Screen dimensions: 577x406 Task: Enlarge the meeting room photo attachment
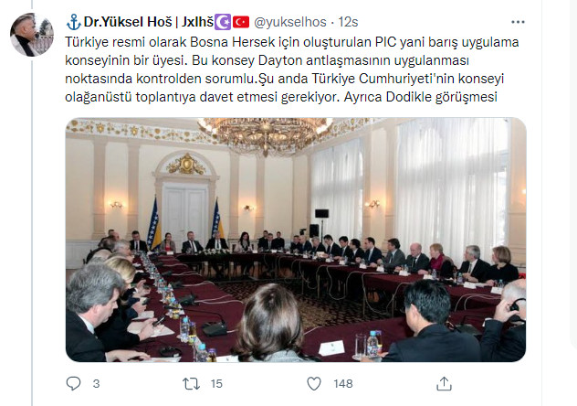point(296,240)
